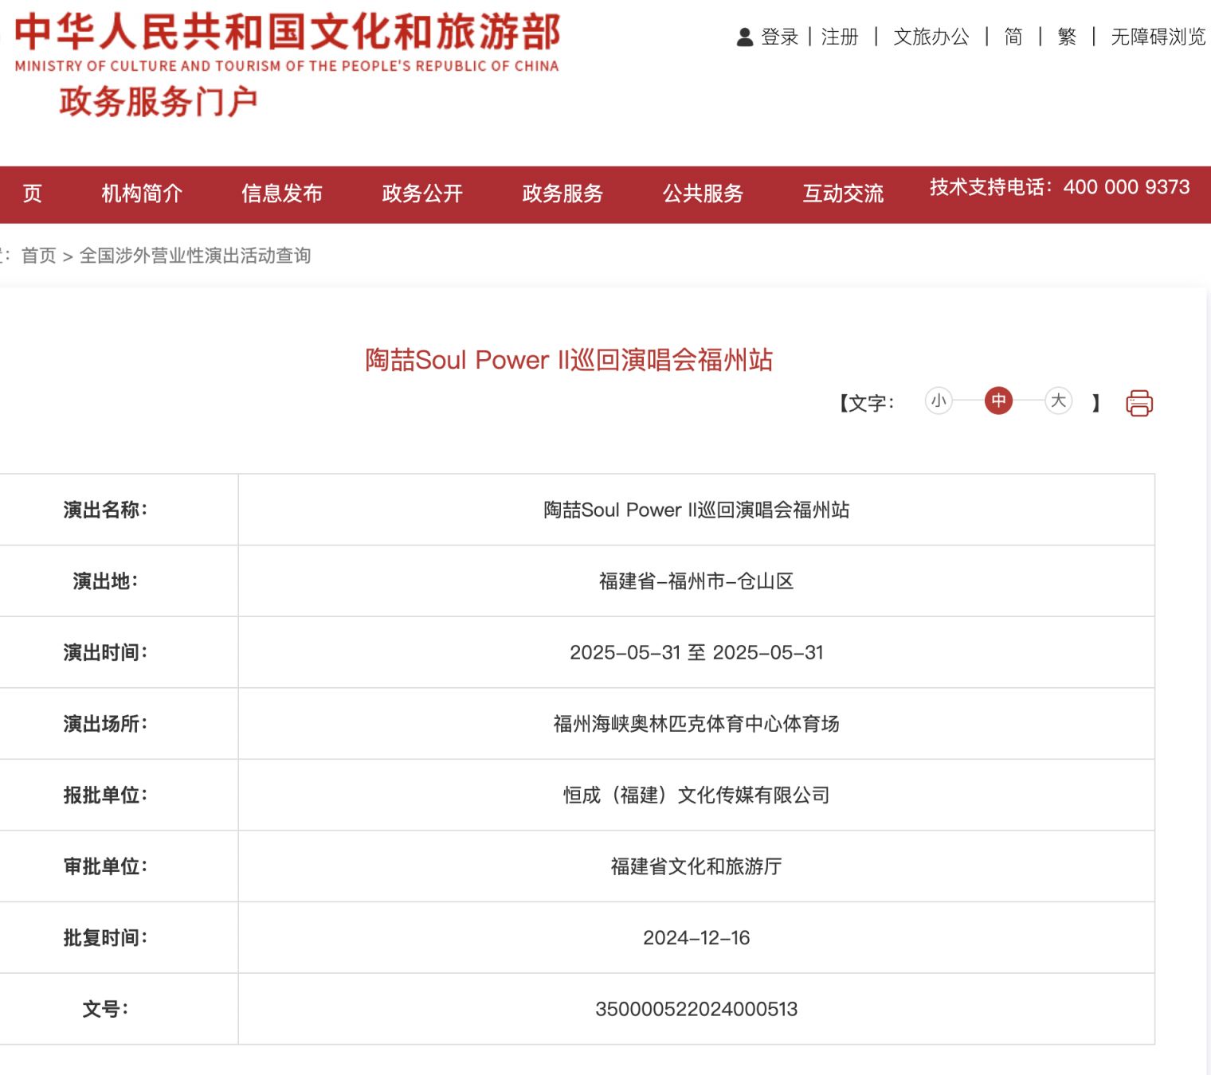Click the 演出地 row label
Screen dimensions: 1211x1075
(x=105, y=581)
